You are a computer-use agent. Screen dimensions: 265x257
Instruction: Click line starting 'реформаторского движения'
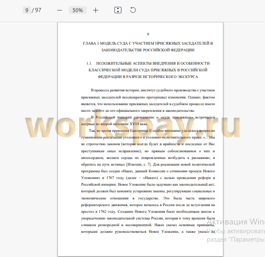[148, 205]
